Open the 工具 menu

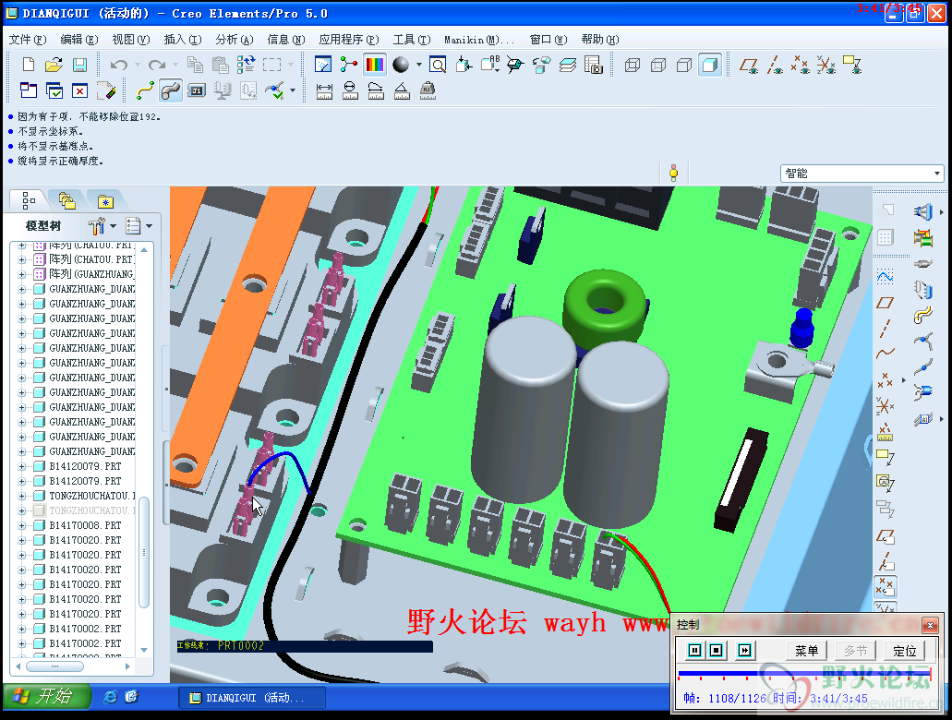pyautogui.click(x=412, y=40)
